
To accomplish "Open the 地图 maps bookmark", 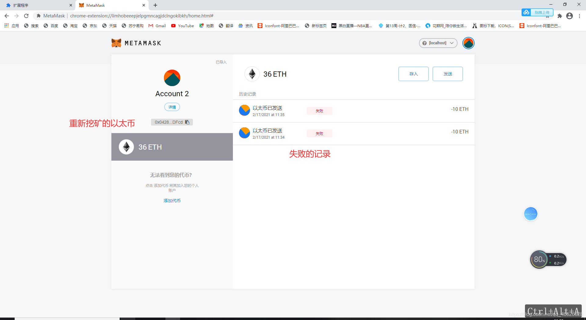I will point(206,26).
